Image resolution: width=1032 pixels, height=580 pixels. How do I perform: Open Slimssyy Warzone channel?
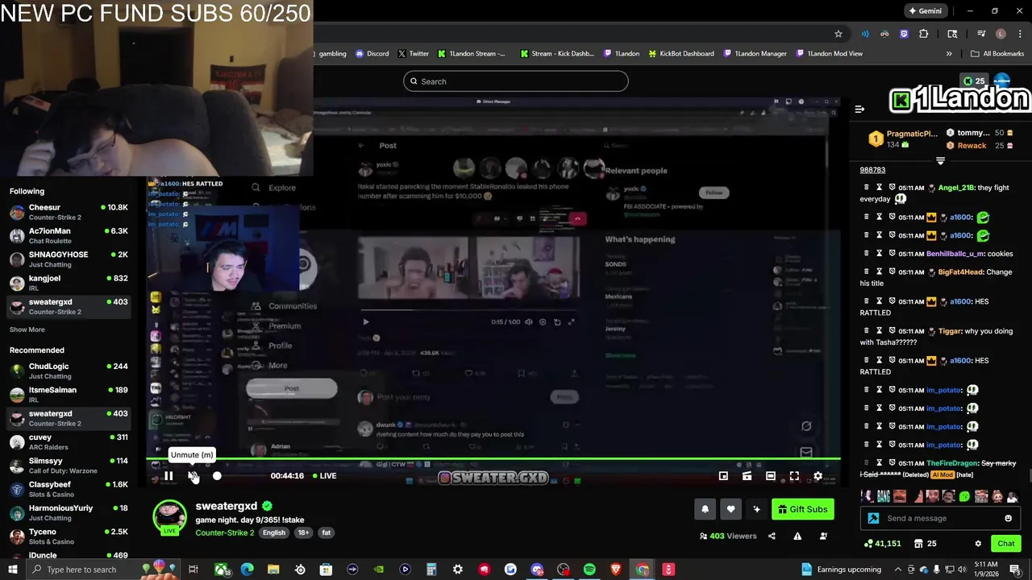[69, 466]
